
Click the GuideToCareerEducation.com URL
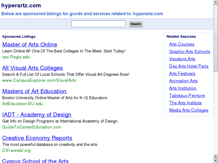coord(32,127)
